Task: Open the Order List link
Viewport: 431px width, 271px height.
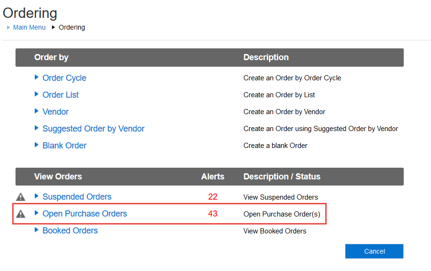Action: 61,95
